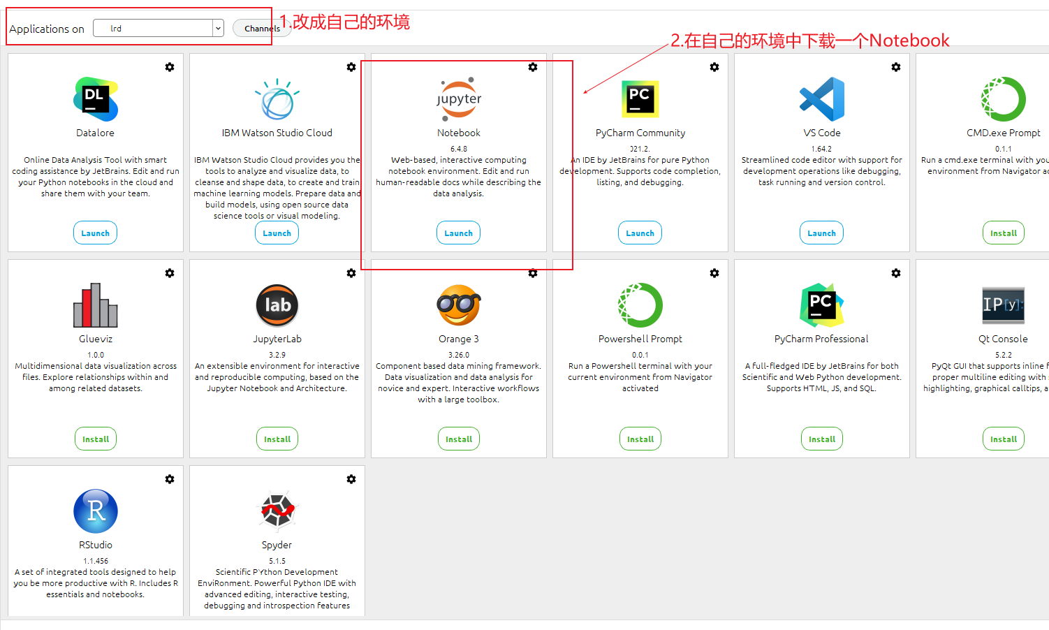Click the IBM Watson Studio Cloud icon
The width and height of the screenshot is (1049, 630).
click(x=277, y=99)
